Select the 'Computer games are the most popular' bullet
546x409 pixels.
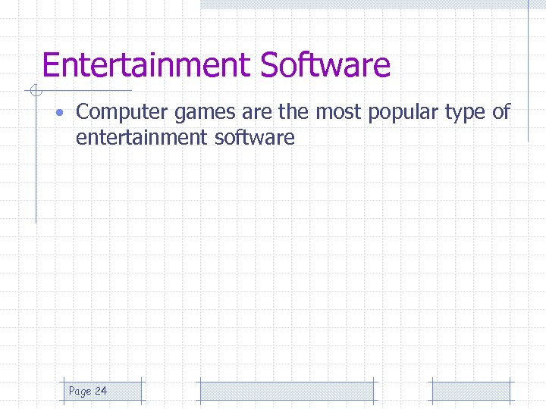click(293, 124)
